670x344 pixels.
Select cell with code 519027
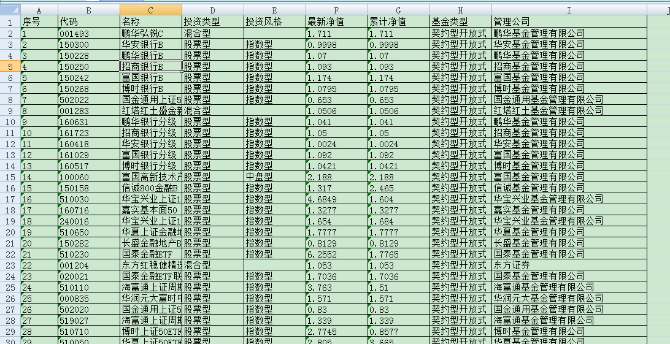tap(89, 321)
